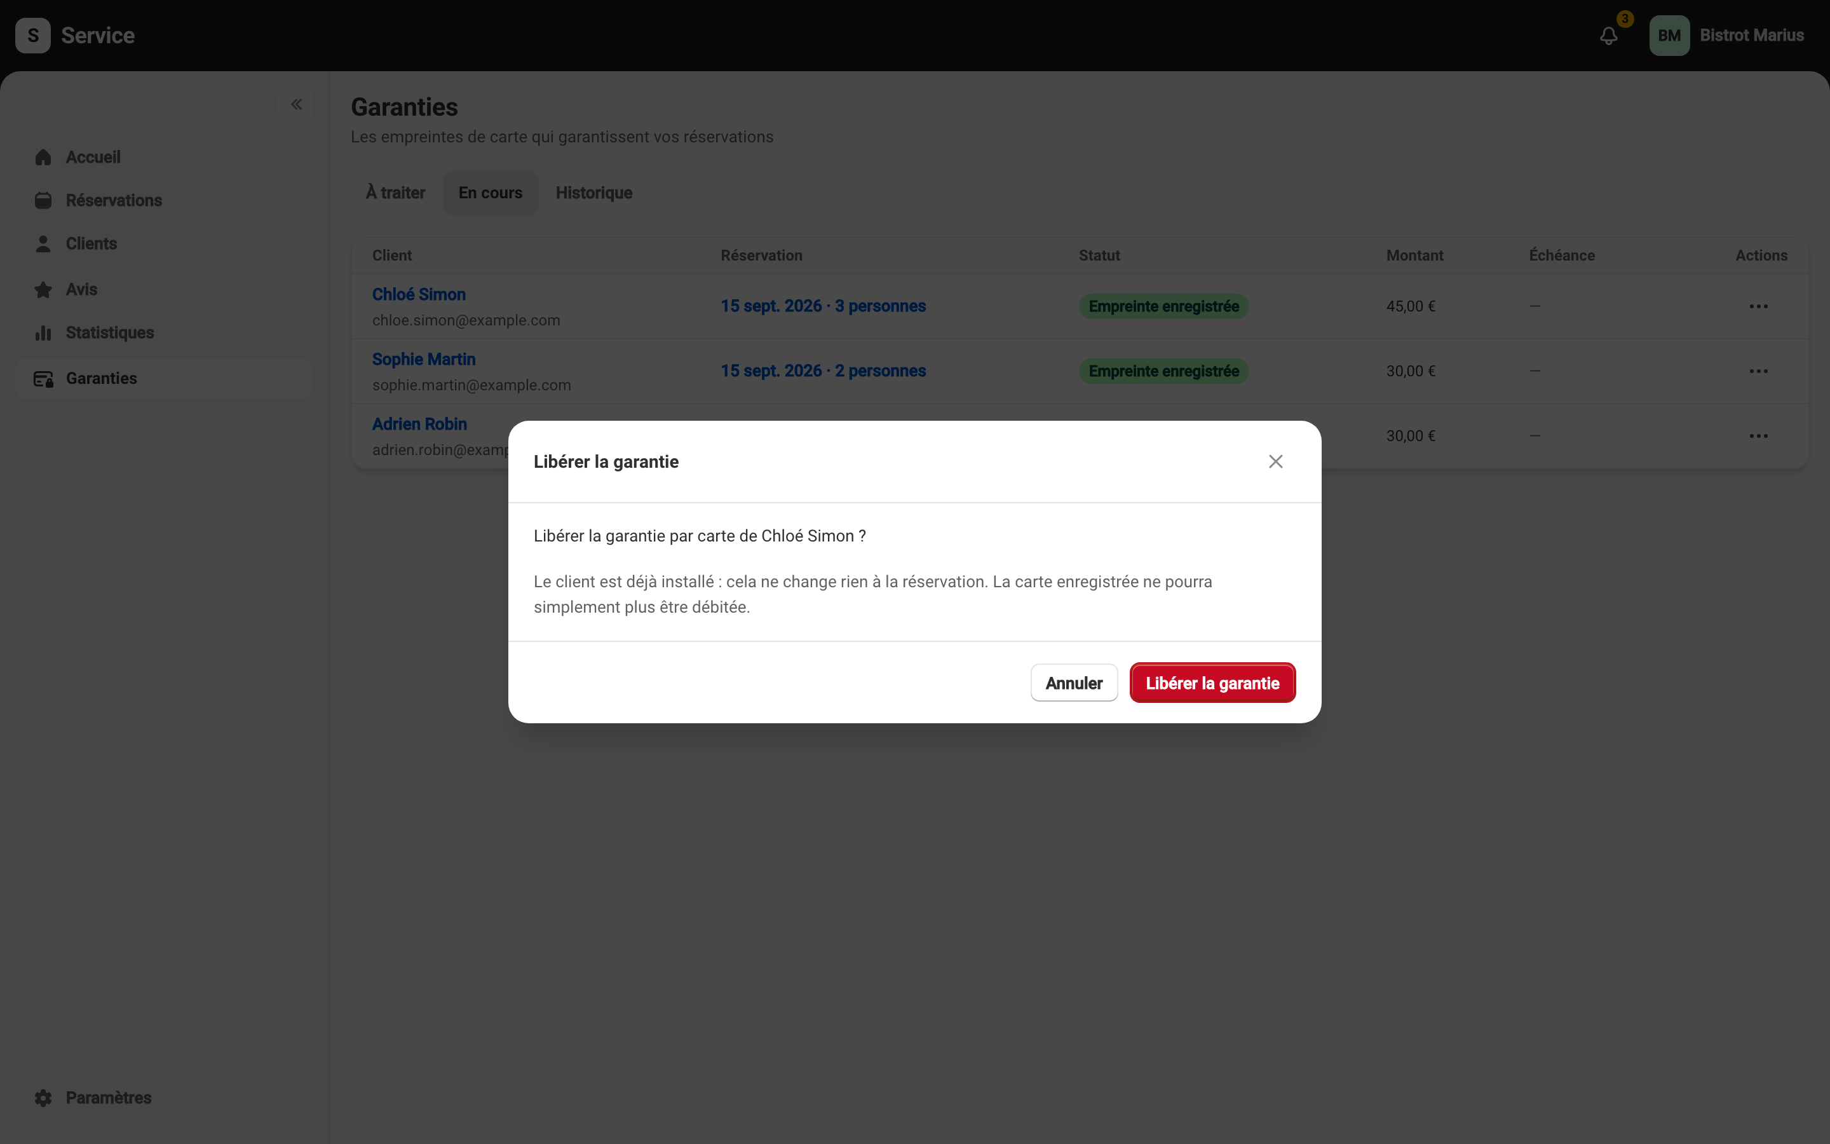Click the Échéance column header

[1562, 255]
